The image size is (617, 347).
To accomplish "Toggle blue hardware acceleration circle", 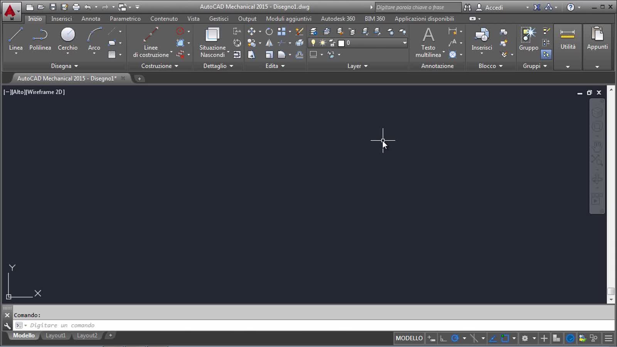I will pos(570,339).
